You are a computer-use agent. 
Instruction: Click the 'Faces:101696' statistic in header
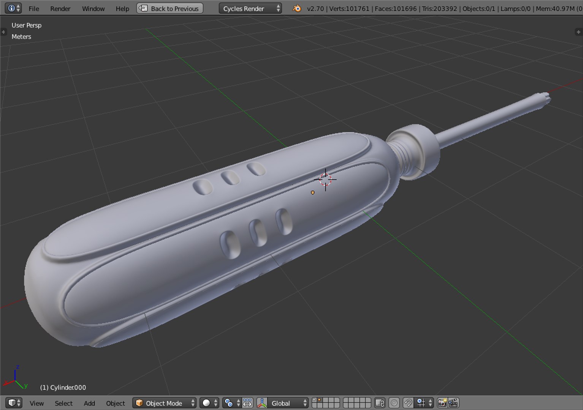click(x=396, y=8)
